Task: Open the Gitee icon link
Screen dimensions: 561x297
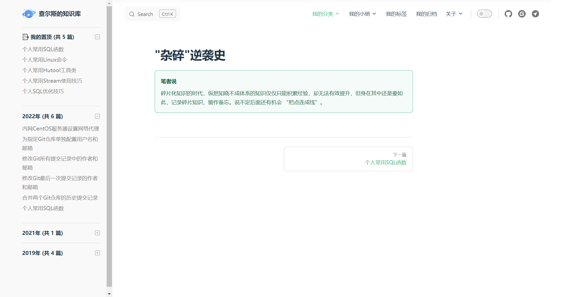Action: 522,14
